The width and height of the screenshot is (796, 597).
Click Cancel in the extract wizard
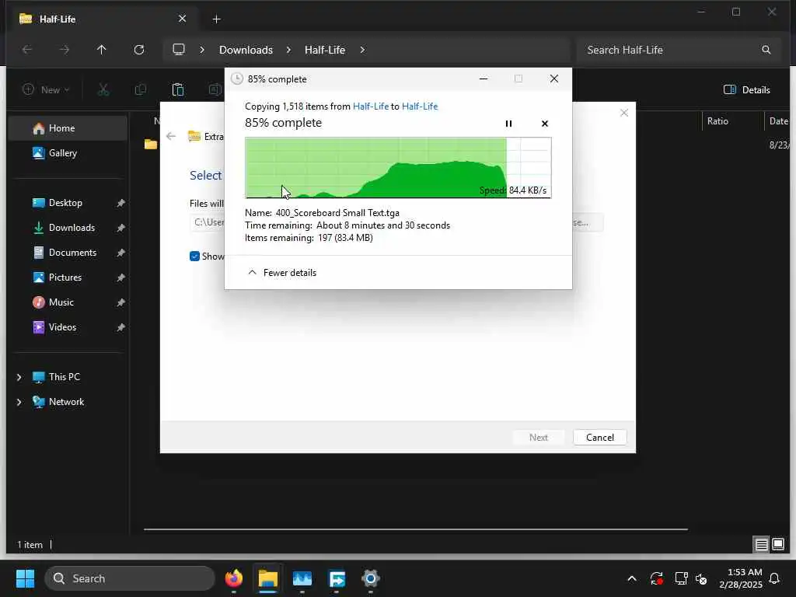[x=599, y=437]
